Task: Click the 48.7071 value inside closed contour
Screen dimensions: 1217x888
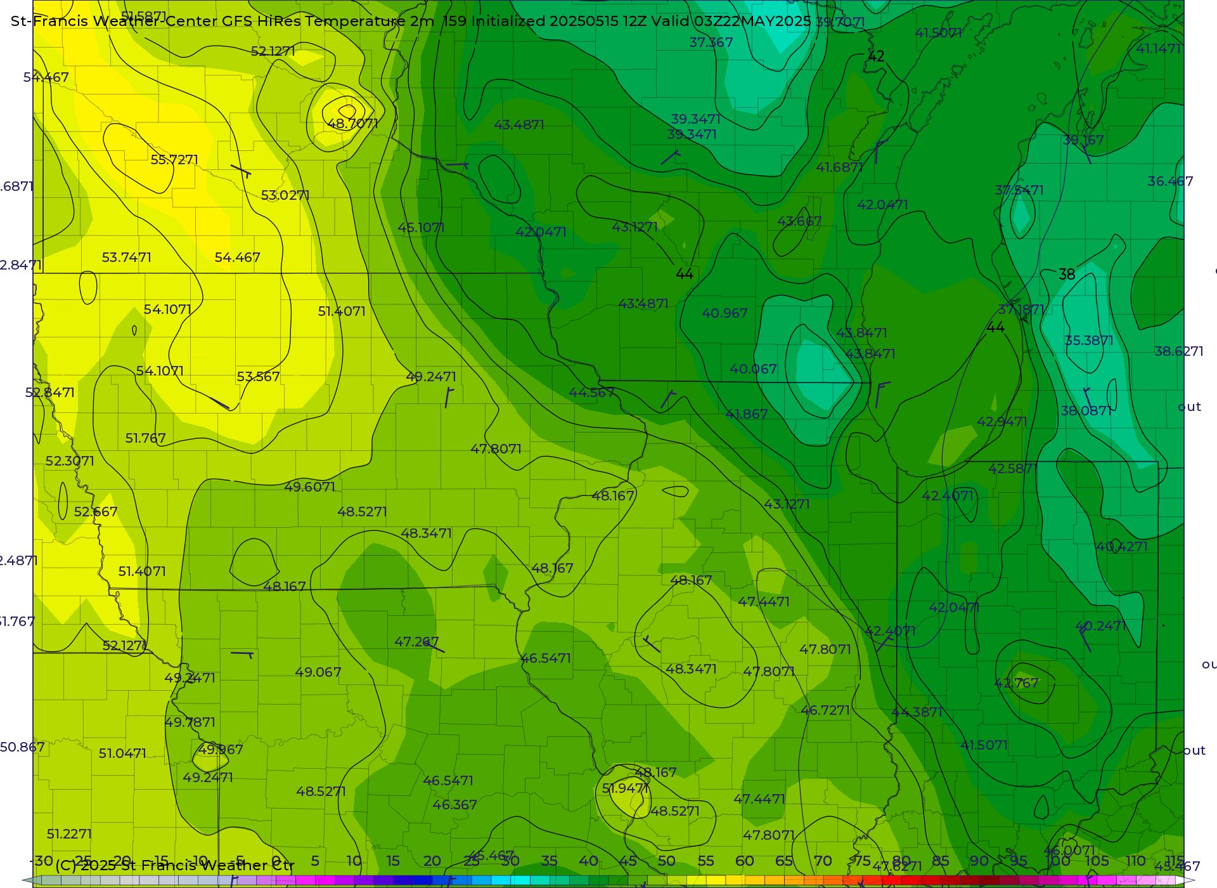Action: [x=353, y=124]
